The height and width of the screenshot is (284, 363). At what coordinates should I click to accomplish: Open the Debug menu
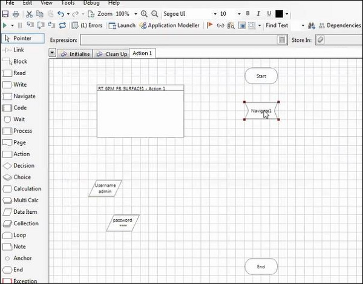pyautogui.click(x=91, y=3)
